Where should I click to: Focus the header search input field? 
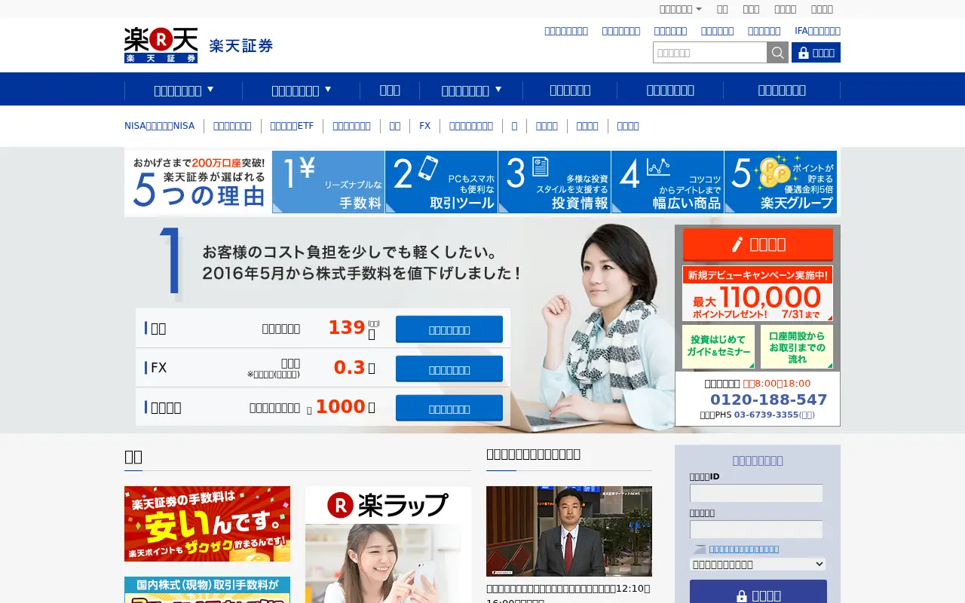710,53
